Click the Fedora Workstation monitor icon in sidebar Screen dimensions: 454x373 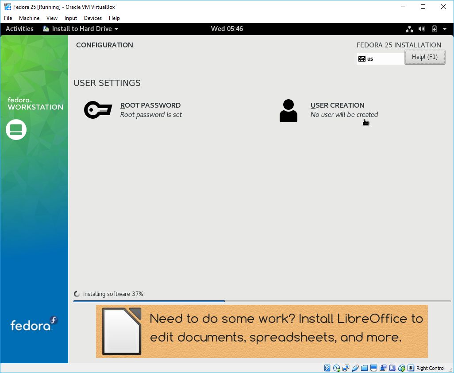click(16, 129)
